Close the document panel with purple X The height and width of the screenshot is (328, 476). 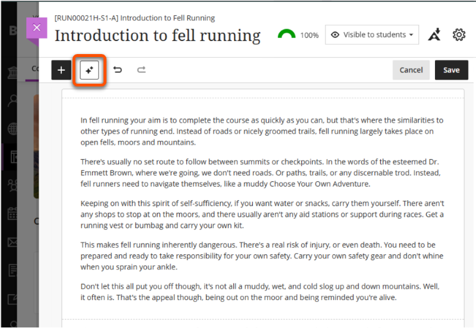[37, 27]
